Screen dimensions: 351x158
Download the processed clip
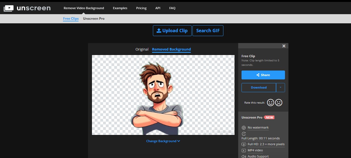[259, 87]
